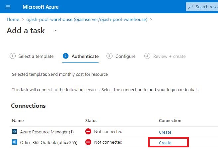Click the magnifier icon in the search box
Screen dimensions: 218x156
pyautogui.click(x=190, y=7)
